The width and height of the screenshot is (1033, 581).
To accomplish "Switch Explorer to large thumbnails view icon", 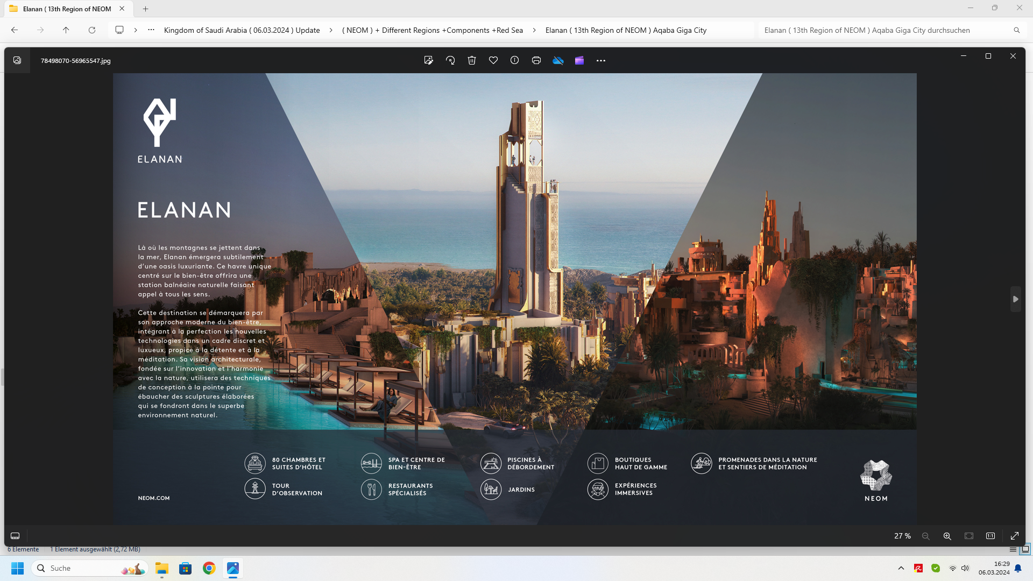I will pyautogui.click(x=1025, y=549).
